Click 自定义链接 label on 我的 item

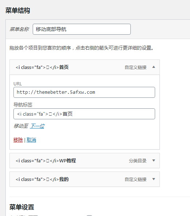pos(136,180)
